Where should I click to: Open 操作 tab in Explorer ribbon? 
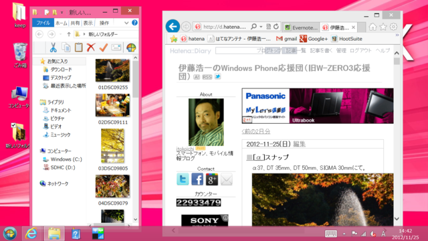(104, 23)
